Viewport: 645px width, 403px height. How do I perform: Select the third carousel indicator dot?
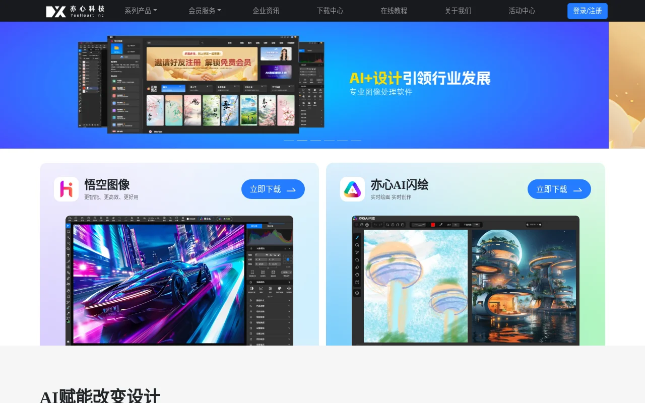coord(315,140)
